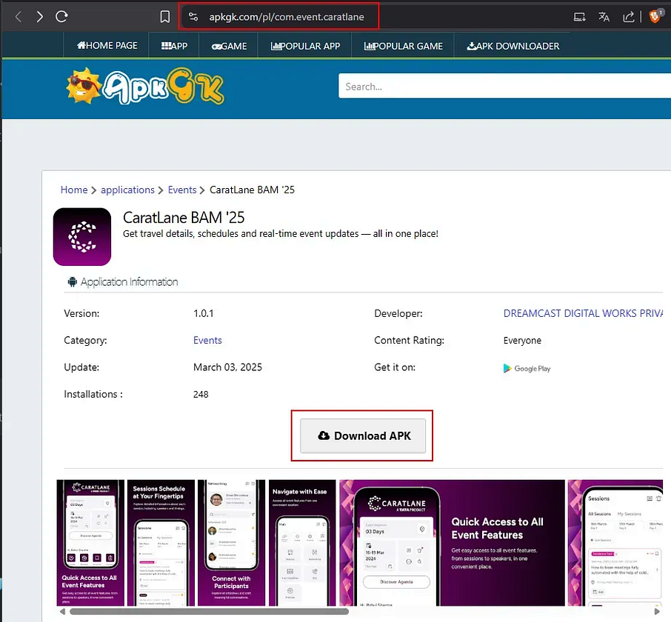This screenshot has height=622, width=671.
Task: Reload the page with refresh icon
Action: [x=61, y=17]
